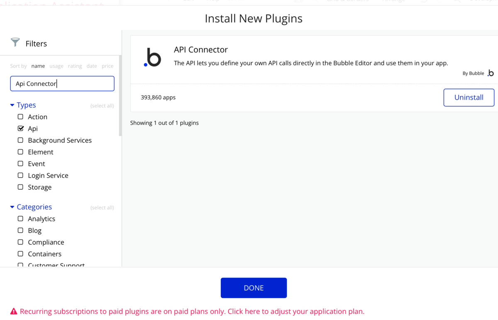Enable the Background Services checkbox
Viewport: 498px width, 320px height.
point(20,140)
